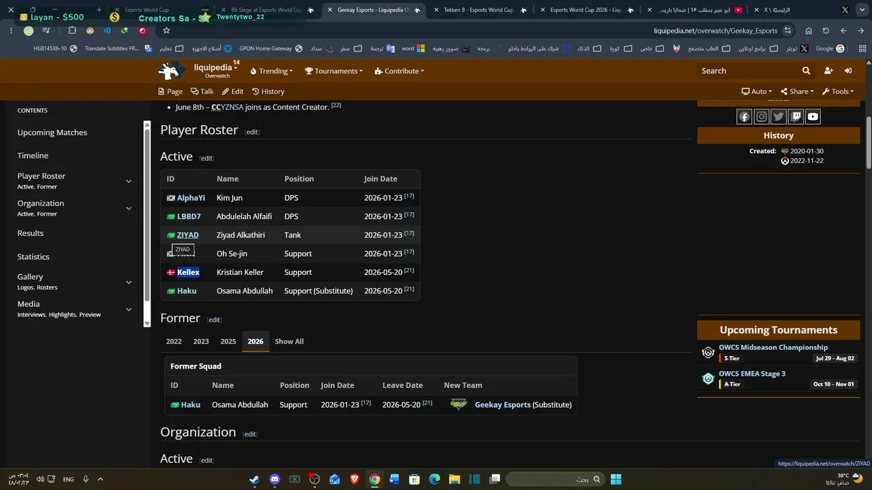Image resolution: width=872 pixels, height=490 pixels.
Task: Open Discord from the taskbar
Action: 275,479
